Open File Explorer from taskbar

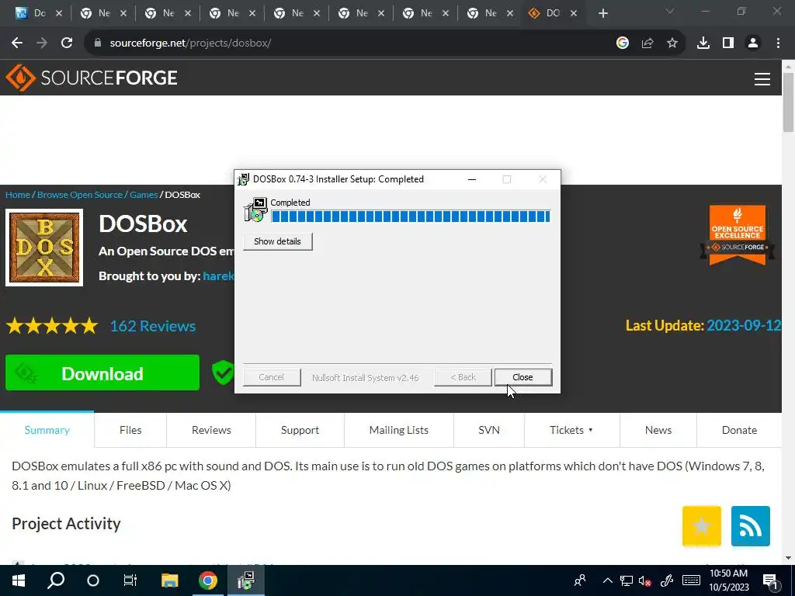[x=170, y=580]
